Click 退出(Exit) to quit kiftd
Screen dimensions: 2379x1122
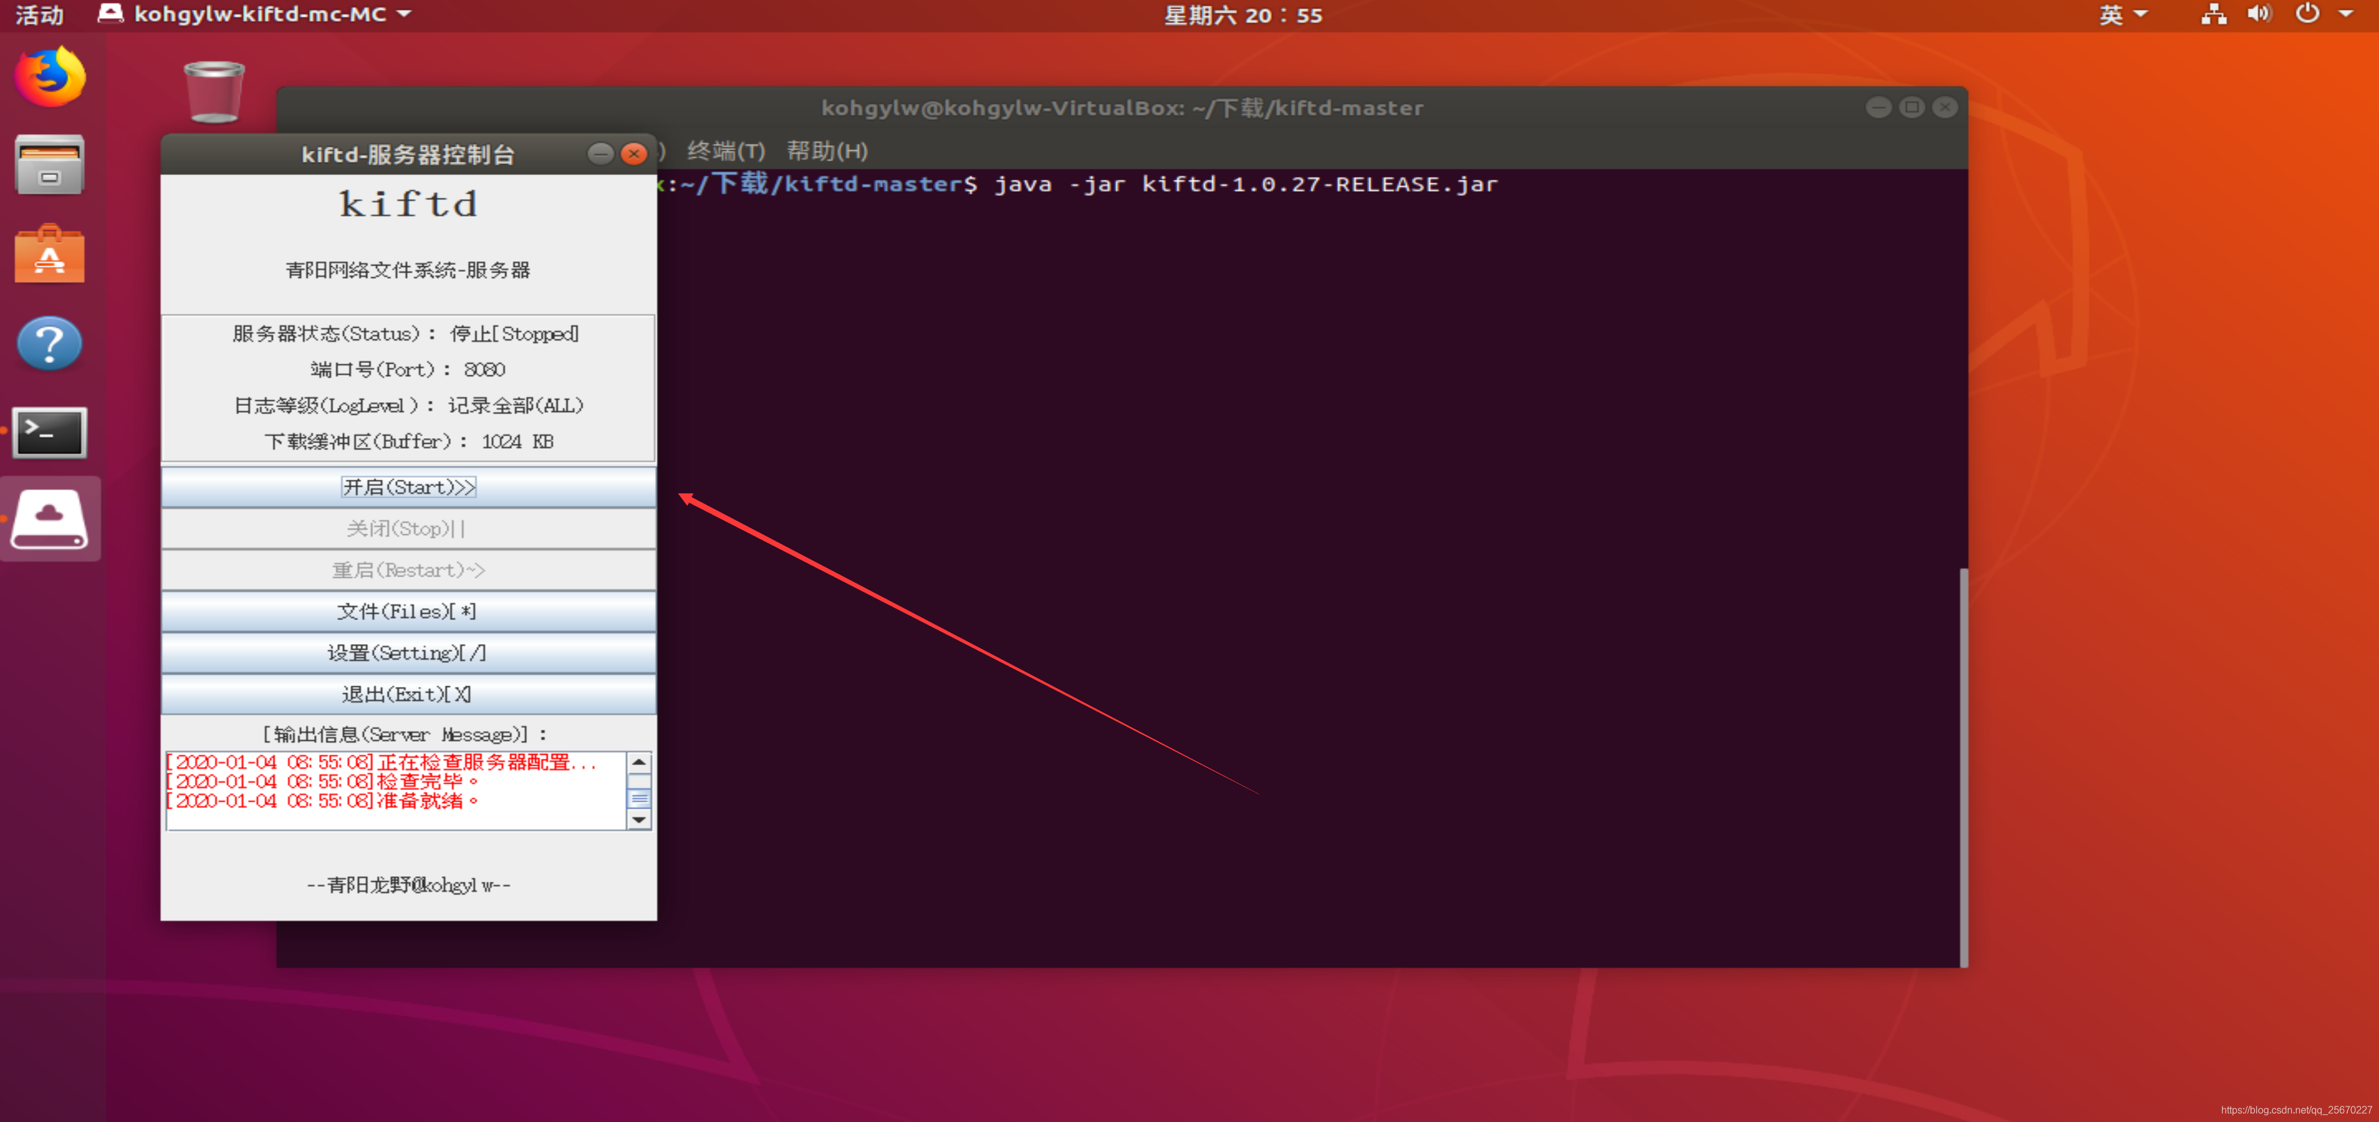[407, 694]
